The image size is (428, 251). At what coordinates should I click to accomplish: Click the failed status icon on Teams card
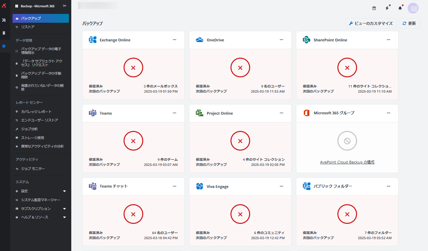click(x=133, y=141)
